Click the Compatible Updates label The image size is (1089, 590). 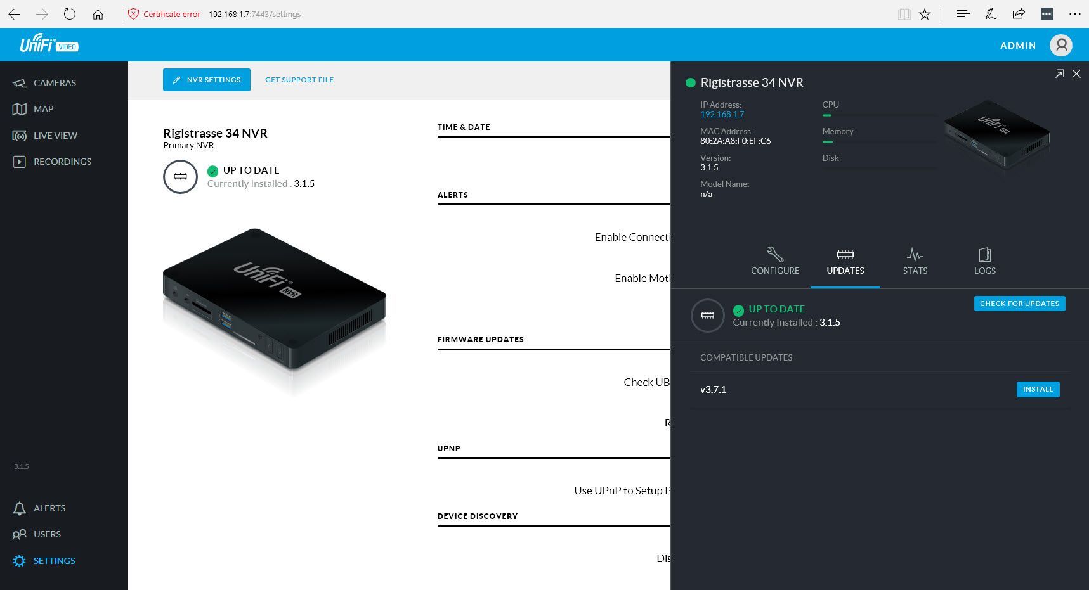[x=746, y=357]
